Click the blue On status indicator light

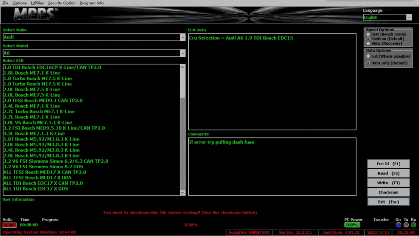399,225
